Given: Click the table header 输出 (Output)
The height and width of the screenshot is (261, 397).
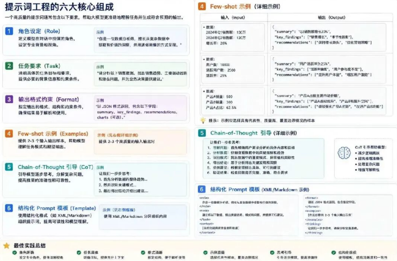Looking at the screenshot, I should pyautogui.click(x=332, y=17).
